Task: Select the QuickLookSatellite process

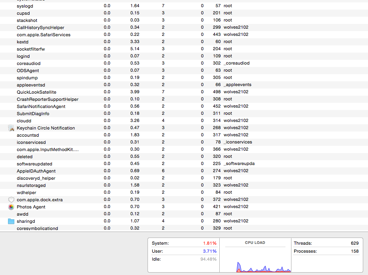Action: pos(184,92)
